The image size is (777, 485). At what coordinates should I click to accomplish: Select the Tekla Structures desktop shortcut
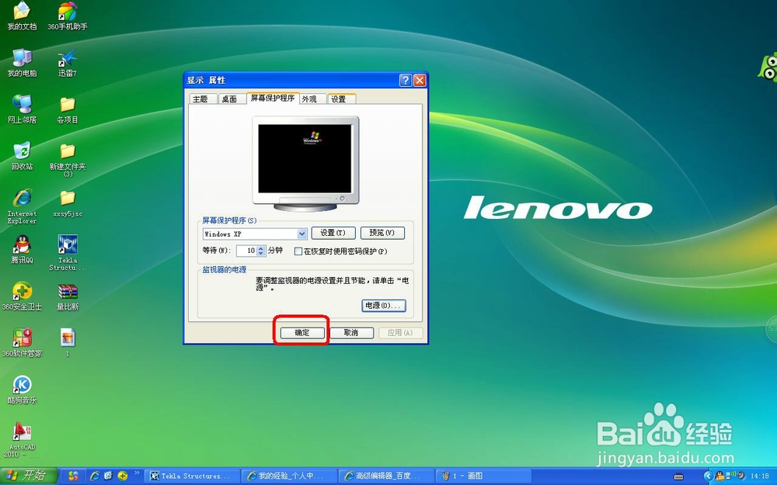(x=68, y=252)
